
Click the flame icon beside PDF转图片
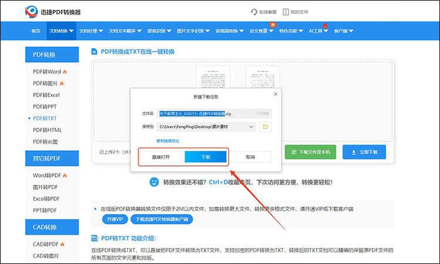[62, 83]
